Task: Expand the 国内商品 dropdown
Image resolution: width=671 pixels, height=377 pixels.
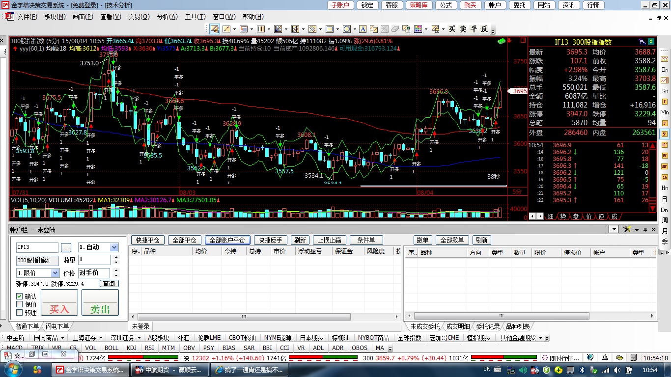Action: [63, 338]
